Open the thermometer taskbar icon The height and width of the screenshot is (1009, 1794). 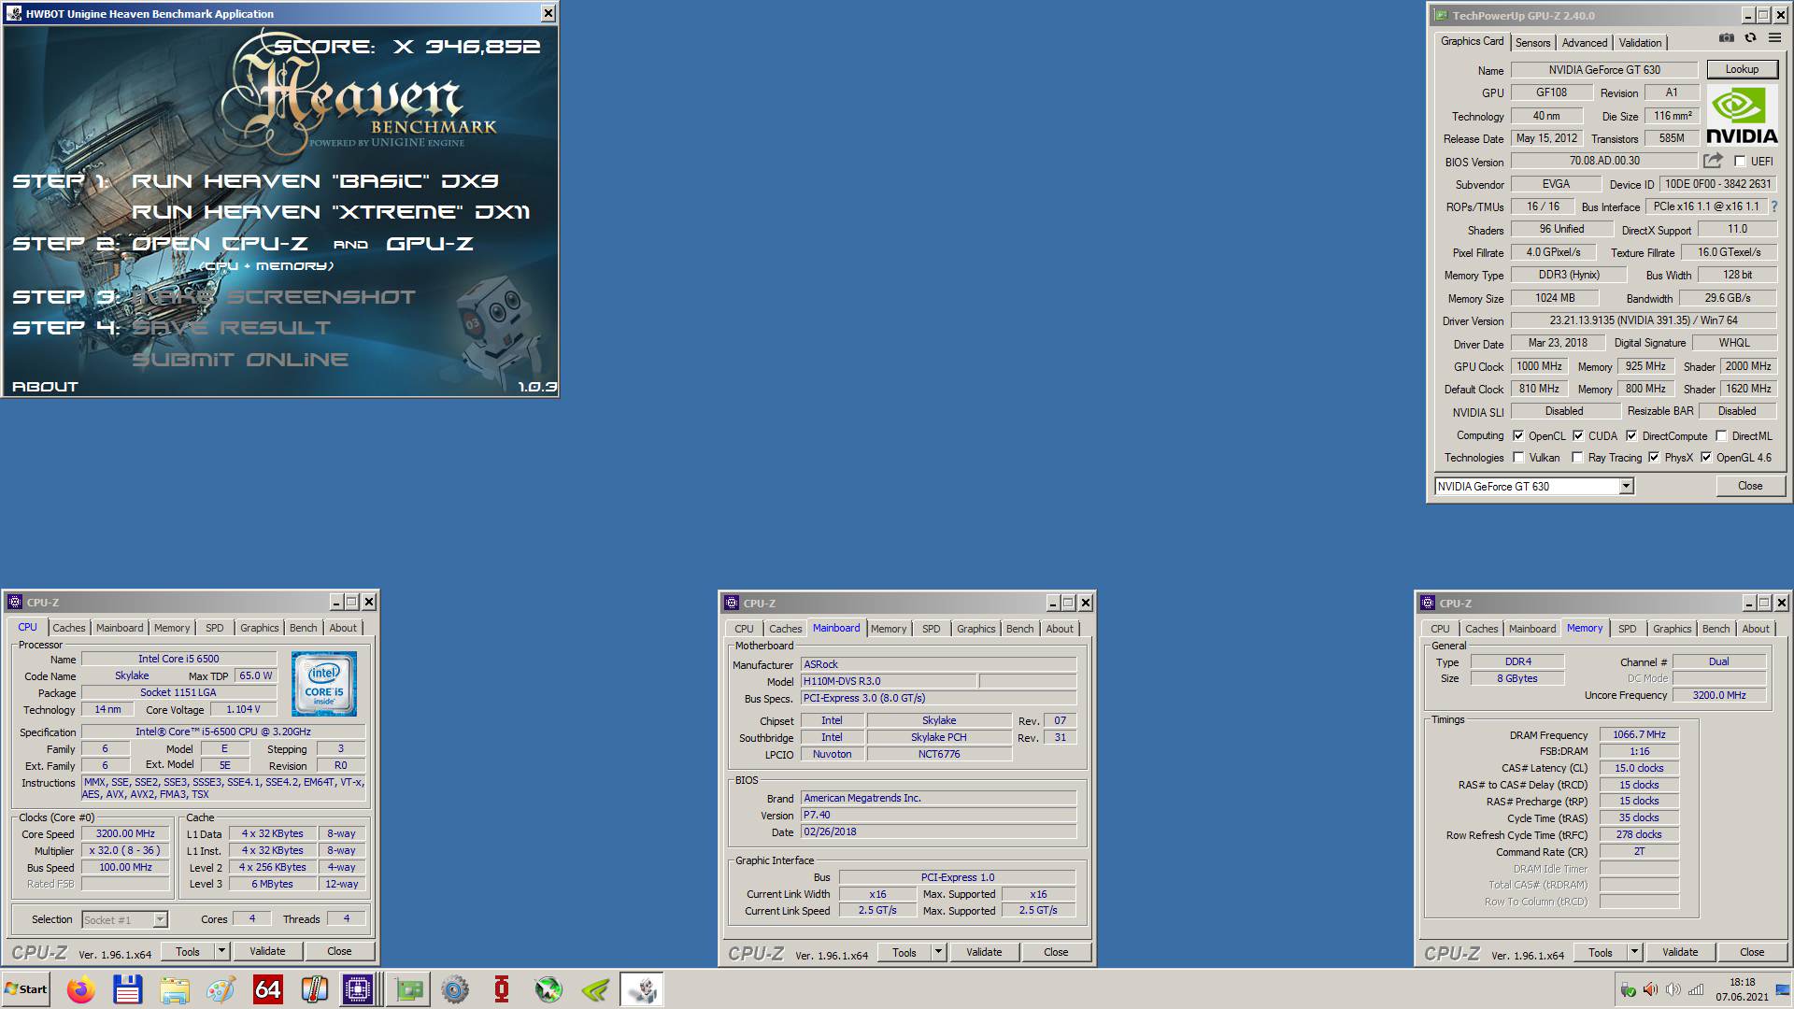pos(314,989)
